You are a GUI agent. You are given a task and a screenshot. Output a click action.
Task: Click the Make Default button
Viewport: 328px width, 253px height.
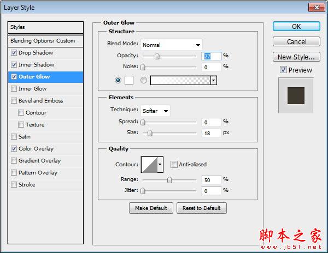[x=151, y=208]
